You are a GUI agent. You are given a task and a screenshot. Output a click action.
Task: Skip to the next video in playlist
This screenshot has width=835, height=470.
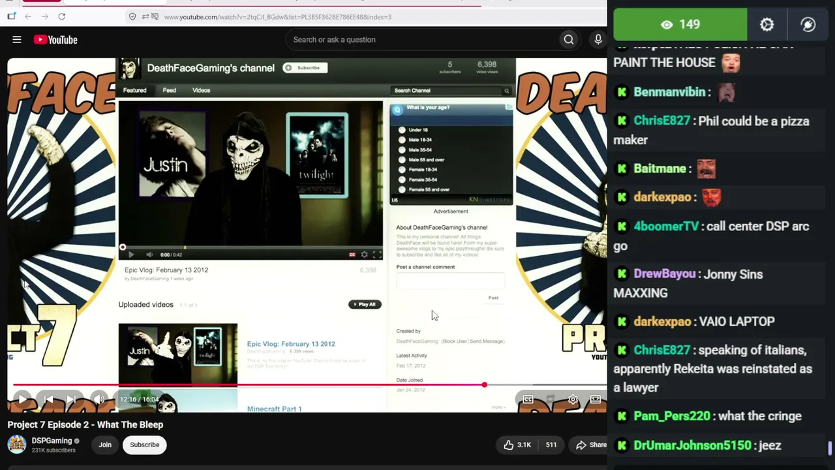[71, 399]
